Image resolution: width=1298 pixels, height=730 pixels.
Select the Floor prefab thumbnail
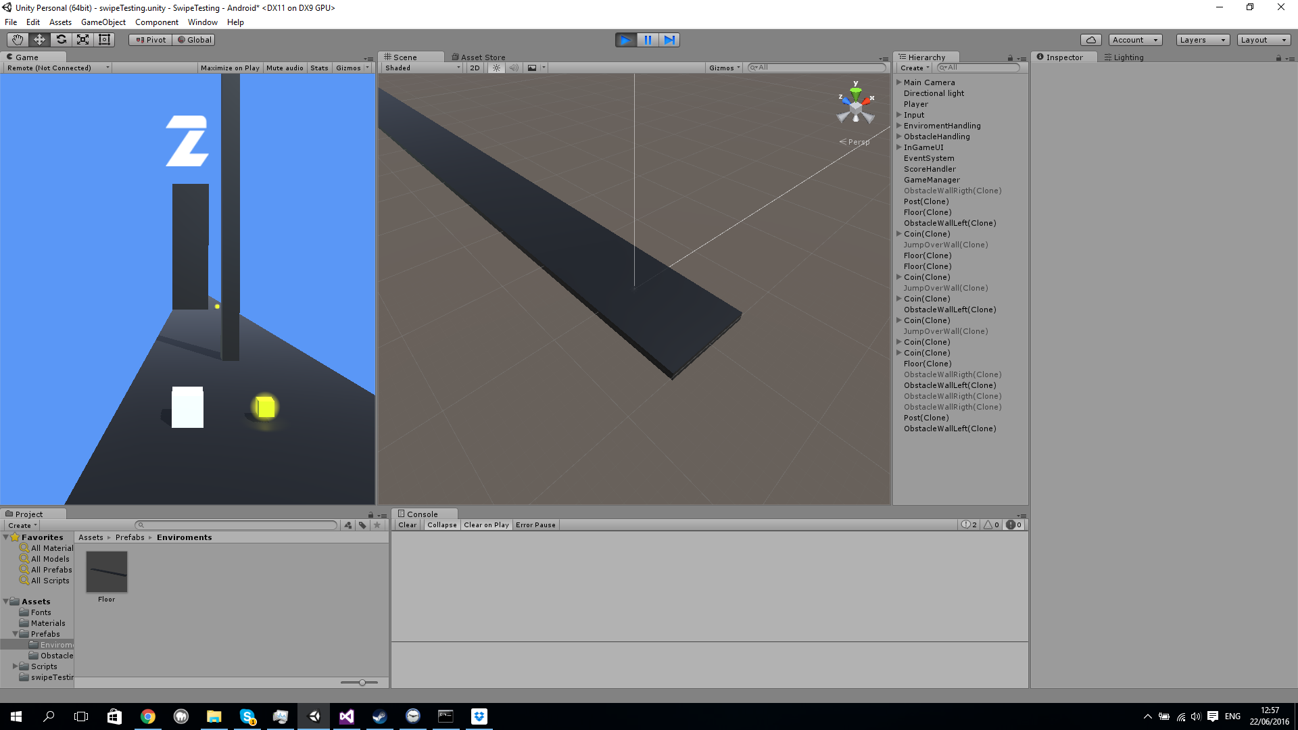[x=107, y=572]
